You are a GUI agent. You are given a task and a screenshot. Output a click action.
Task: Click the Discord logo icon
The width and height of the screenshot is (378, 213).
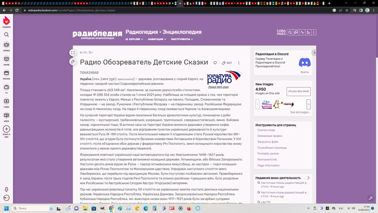(305, 63)
